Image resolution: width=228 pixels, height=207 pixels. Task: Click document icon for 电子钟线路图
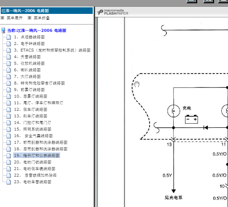click(9, 44)
